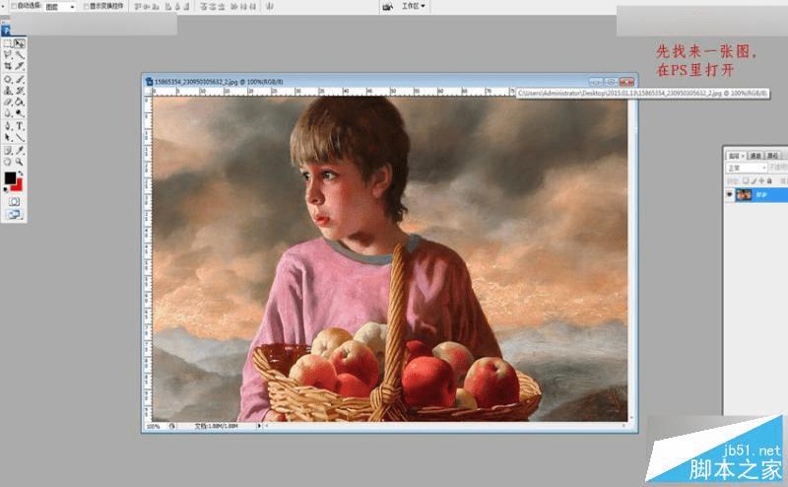The width and height of the screenshot is (788, 487).
Task: Reset default foreground and background colors
Action: (x=6, y=189)
